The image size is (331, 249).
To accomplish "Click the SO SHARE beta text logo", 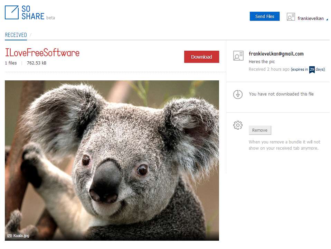I will [38, 13].
